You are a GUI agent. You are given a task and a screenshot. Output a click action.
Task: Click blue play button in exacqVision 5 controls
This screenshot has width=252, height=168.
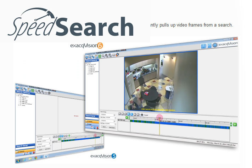coord(62,136)
